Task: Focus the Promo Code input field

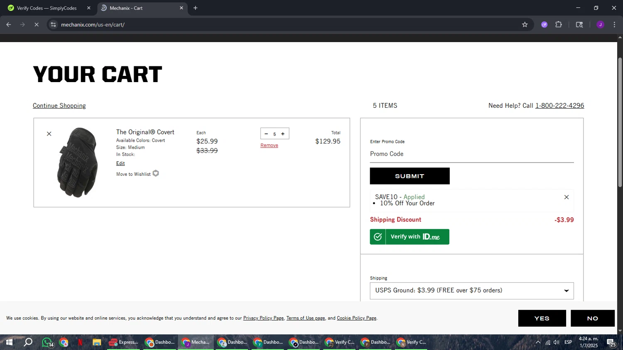Action: (x=472, y=154)
